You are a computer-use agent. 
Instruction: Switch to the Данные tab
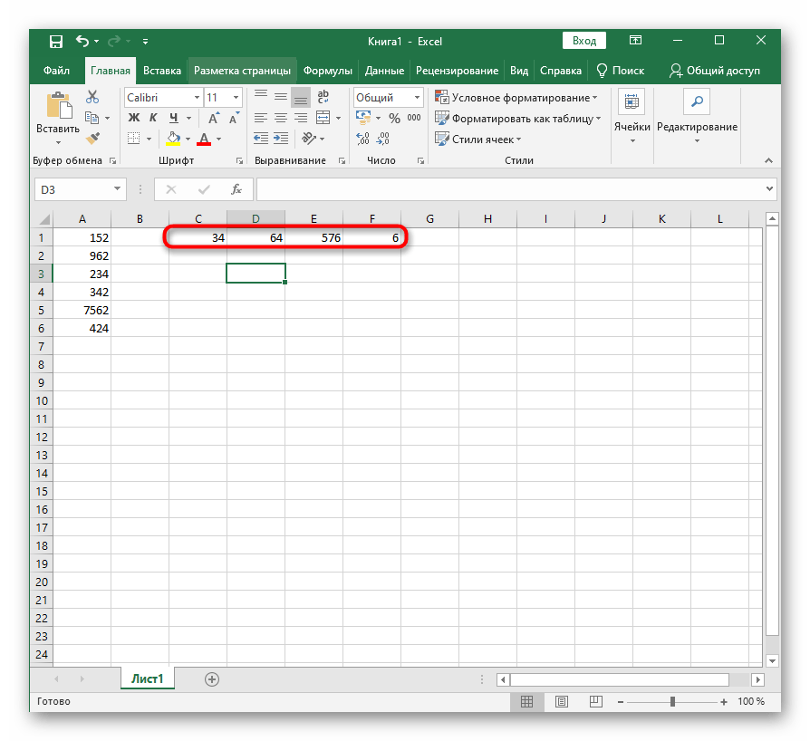point(384,71)
